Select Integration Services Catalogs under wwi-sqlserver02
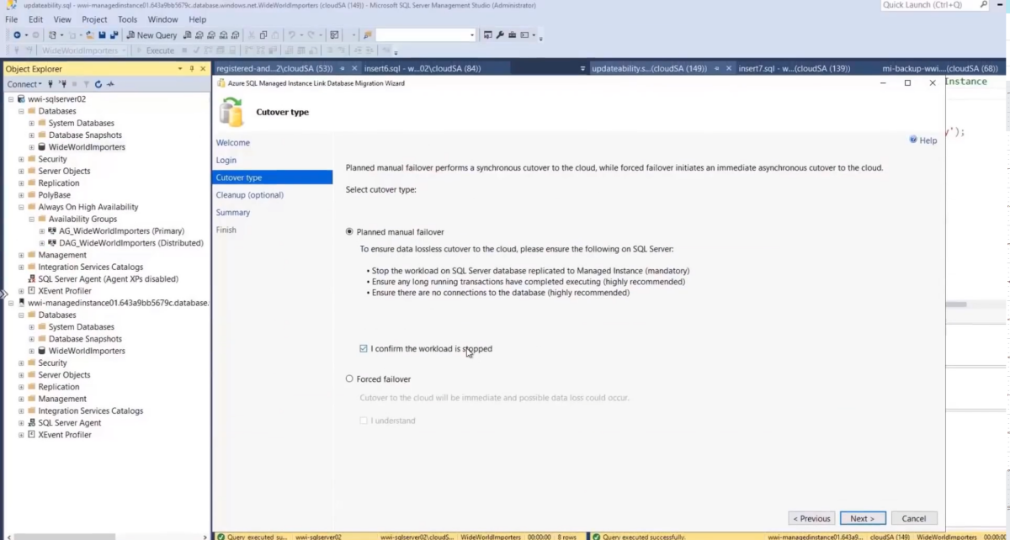1010x540 pixels. click(91, 267)
